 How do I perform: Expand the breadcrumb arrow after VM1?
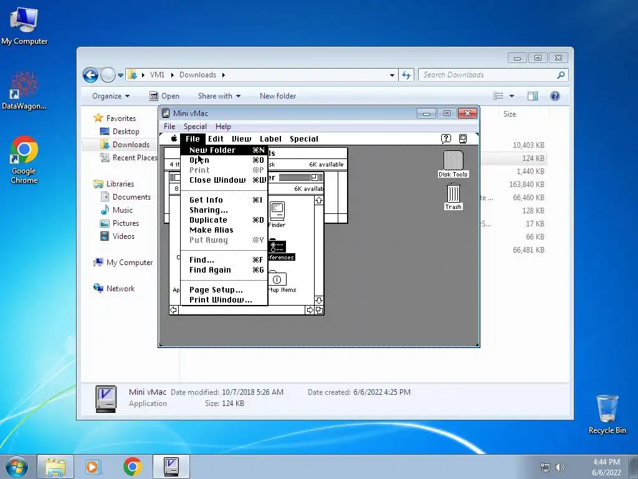(x=172, y=75)
